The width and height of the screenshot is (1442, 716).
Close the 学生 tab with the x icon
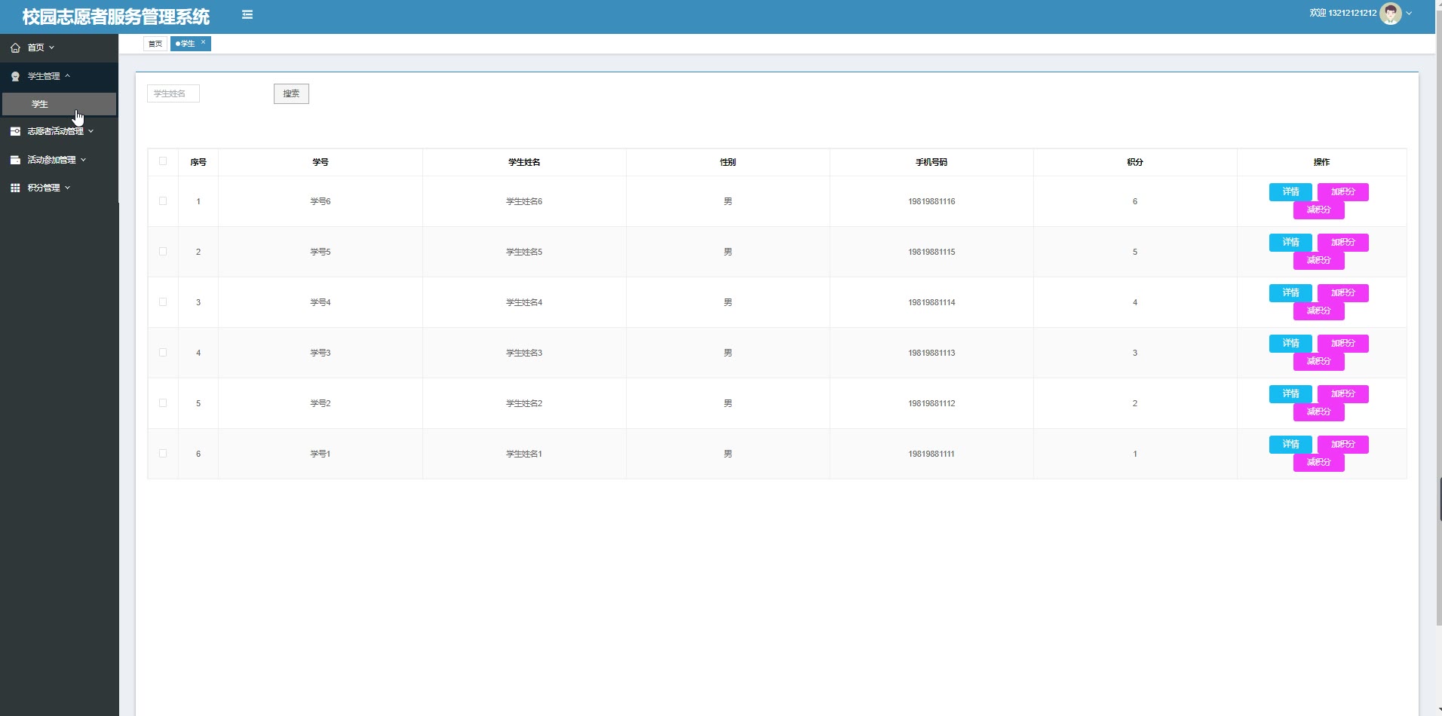(x=203, y=42)
